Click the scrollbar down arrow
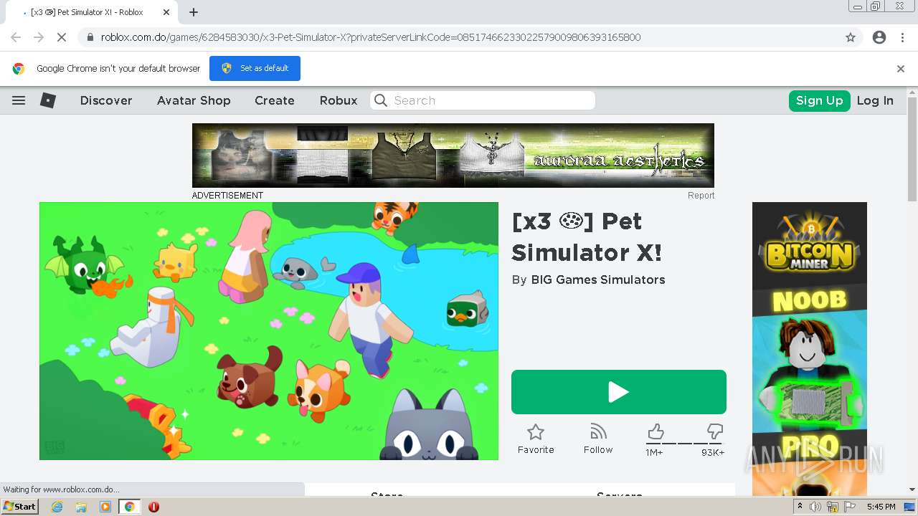The width and height of the screenshot is (918, 516). [x=912, y=489]
